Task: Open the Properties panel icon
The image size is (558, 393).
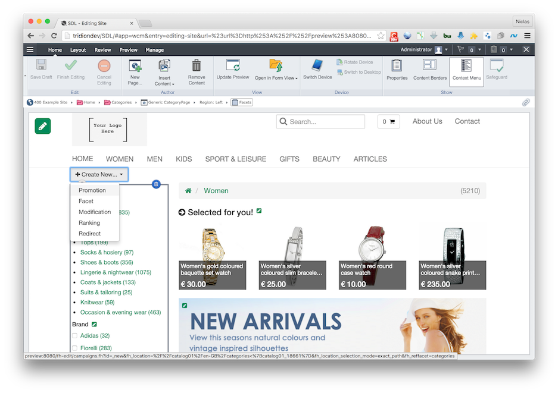Action: pos(397,65)
